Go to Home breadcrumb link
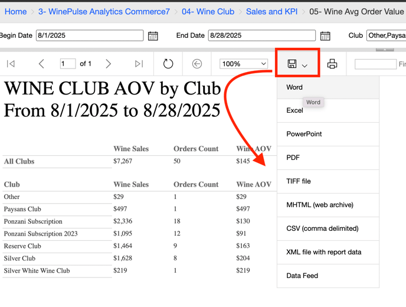 15,11
